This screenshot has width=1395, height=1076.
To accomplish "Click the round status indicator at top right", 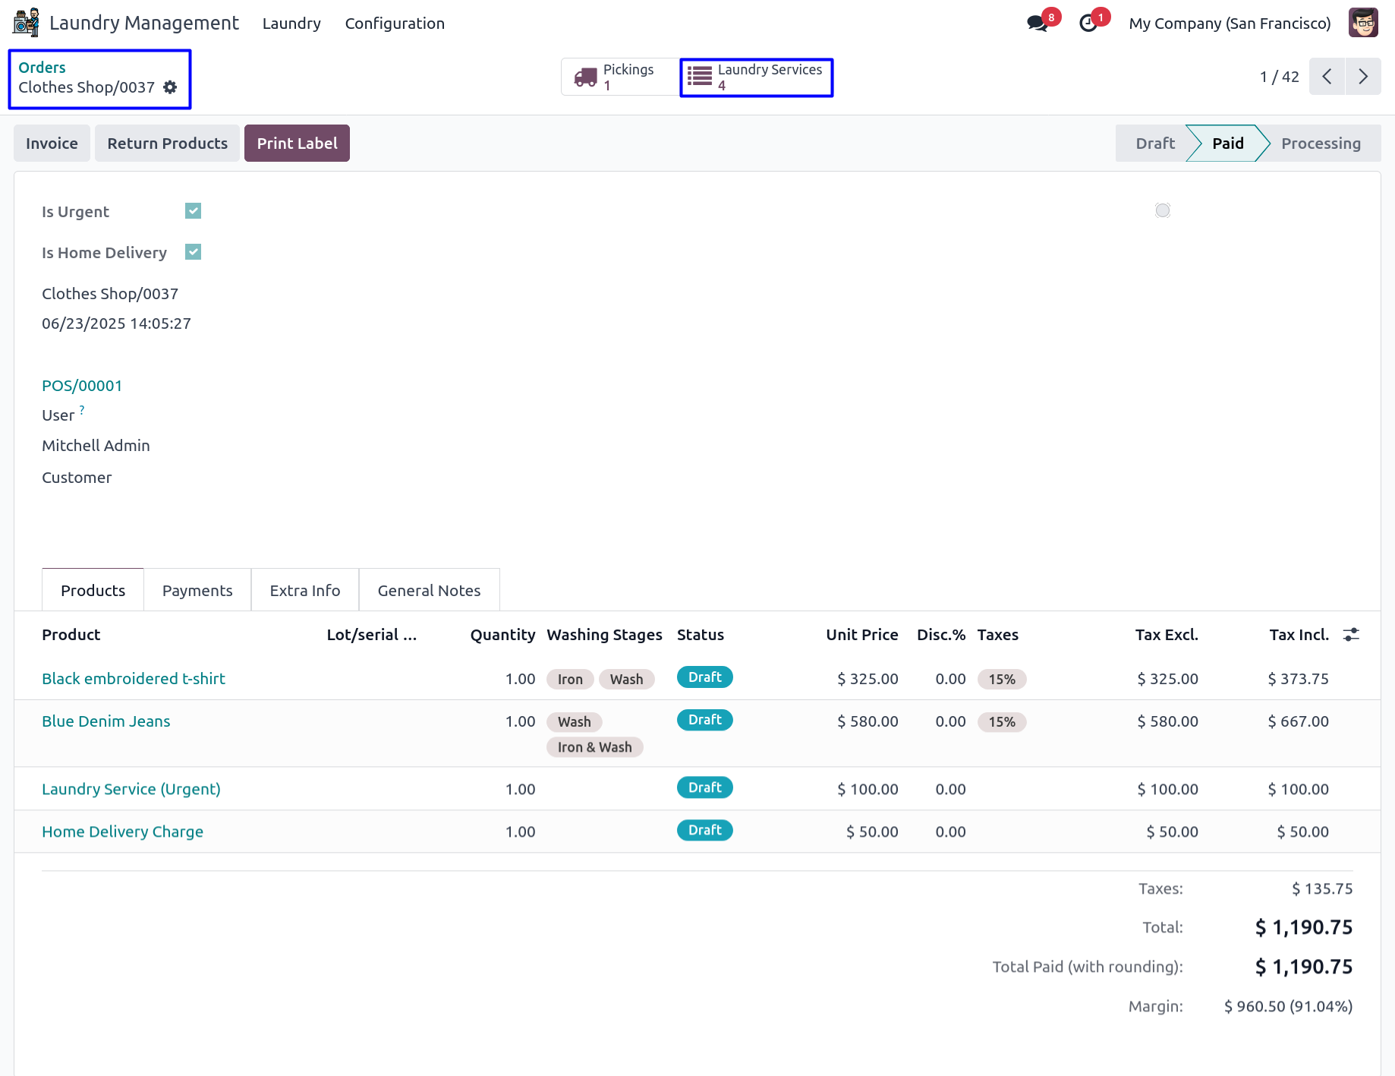I will tap(1162, 210).
